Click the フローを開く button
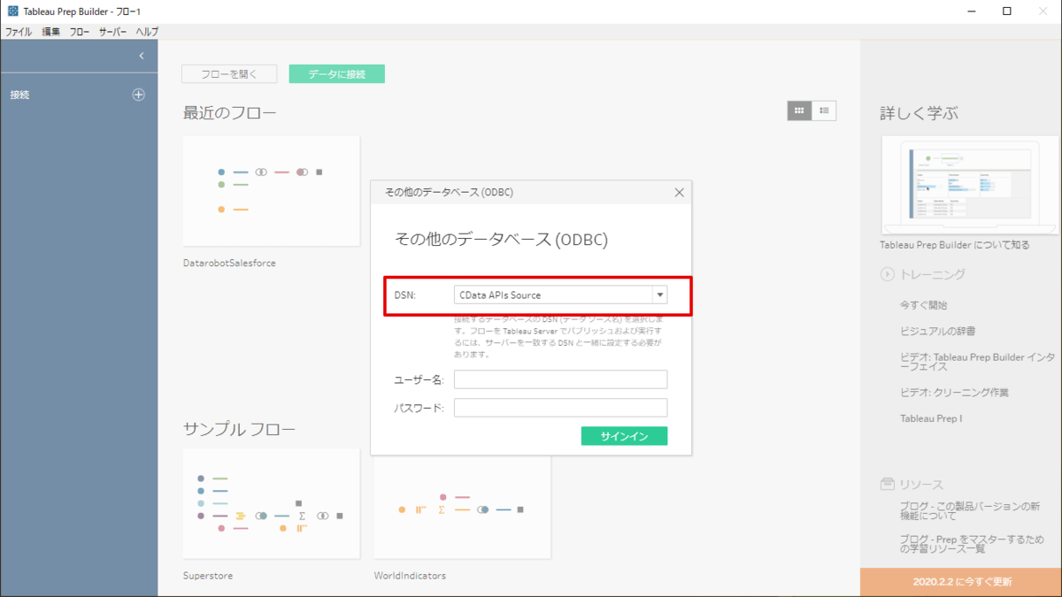 229,74
